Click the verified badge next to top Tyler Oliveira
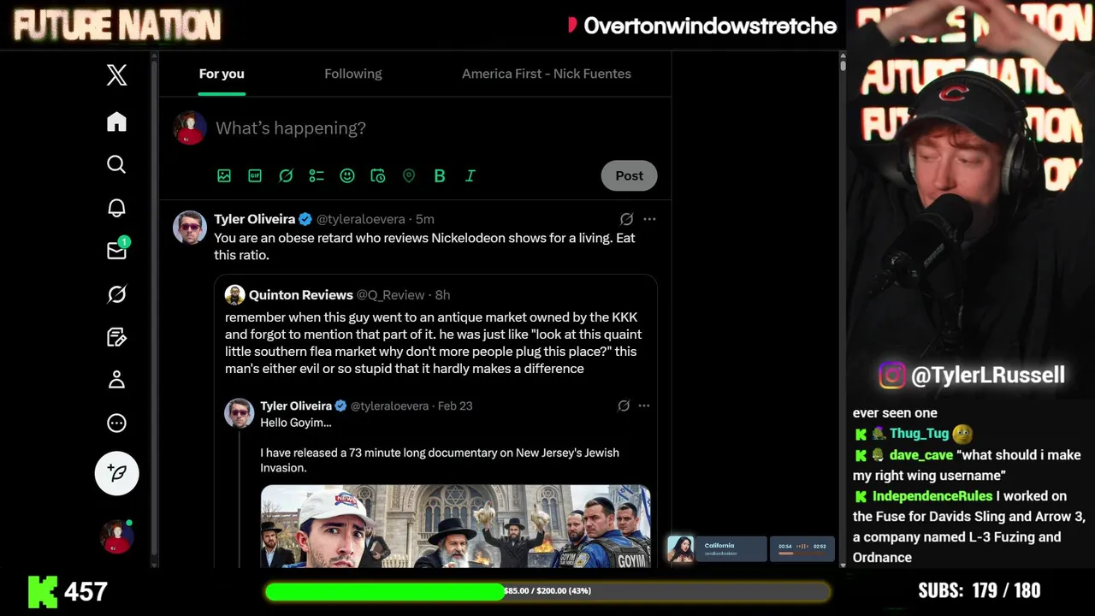Screen dimensions: 1095x616 305,219
